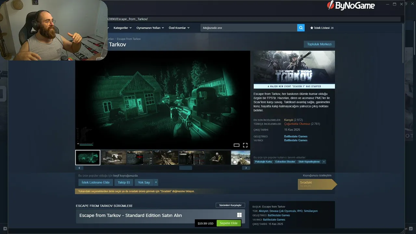This screenshot has width=416, height=234.
Task: Open Çoğunlukla Olumsuz Turkish reviews summary
Action: point(297,124)
